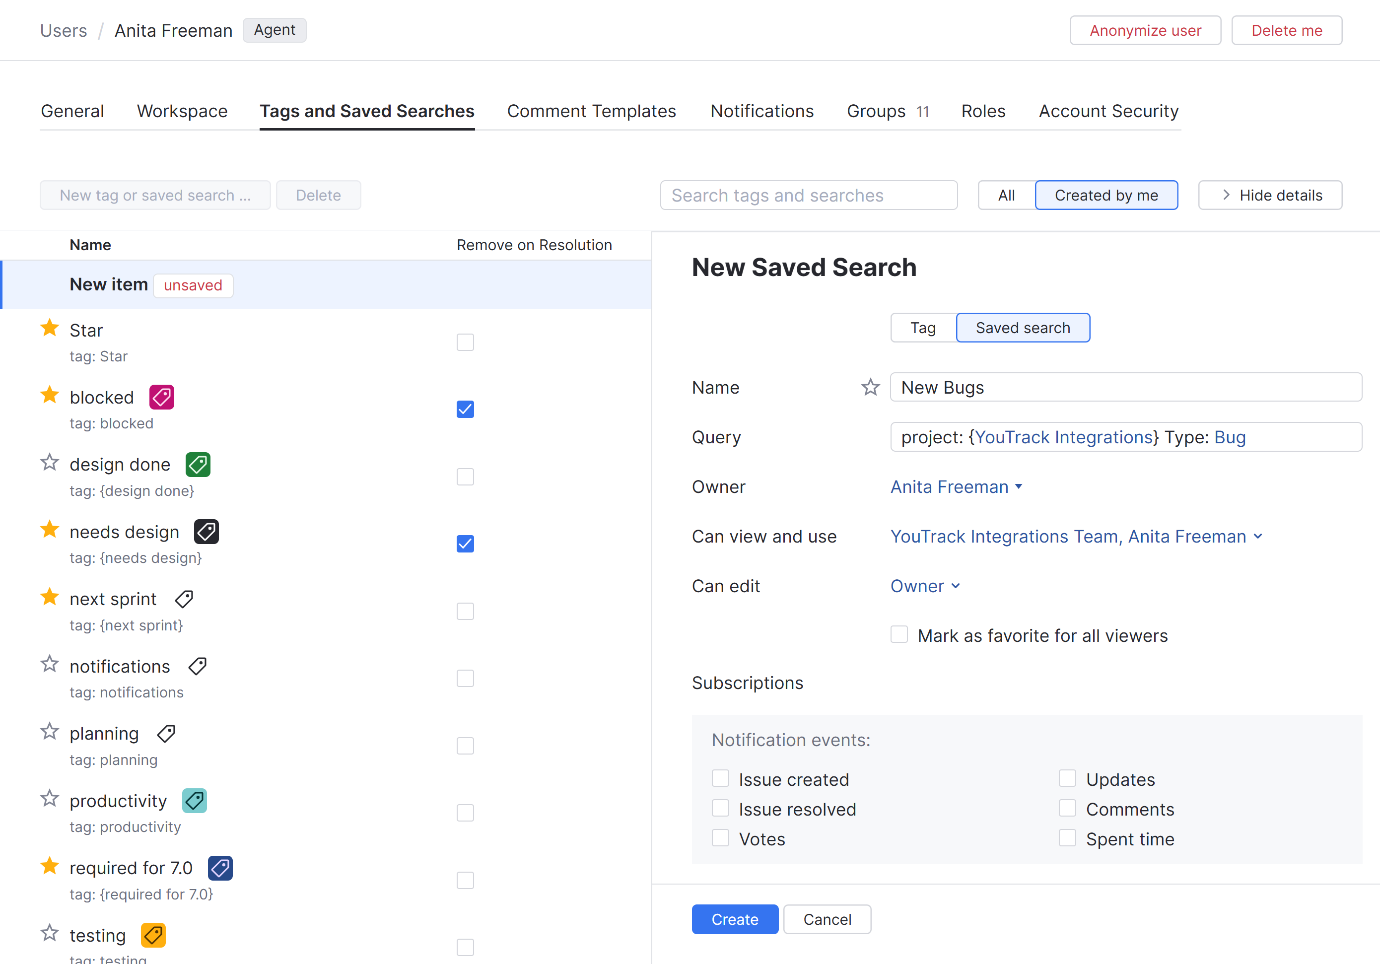
Task: Open the Comment Templates tab
Action: (x=591, y=111)
